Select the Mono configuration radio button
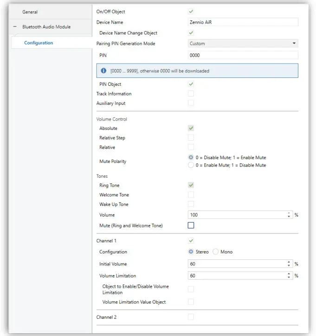 coord(216,252)
